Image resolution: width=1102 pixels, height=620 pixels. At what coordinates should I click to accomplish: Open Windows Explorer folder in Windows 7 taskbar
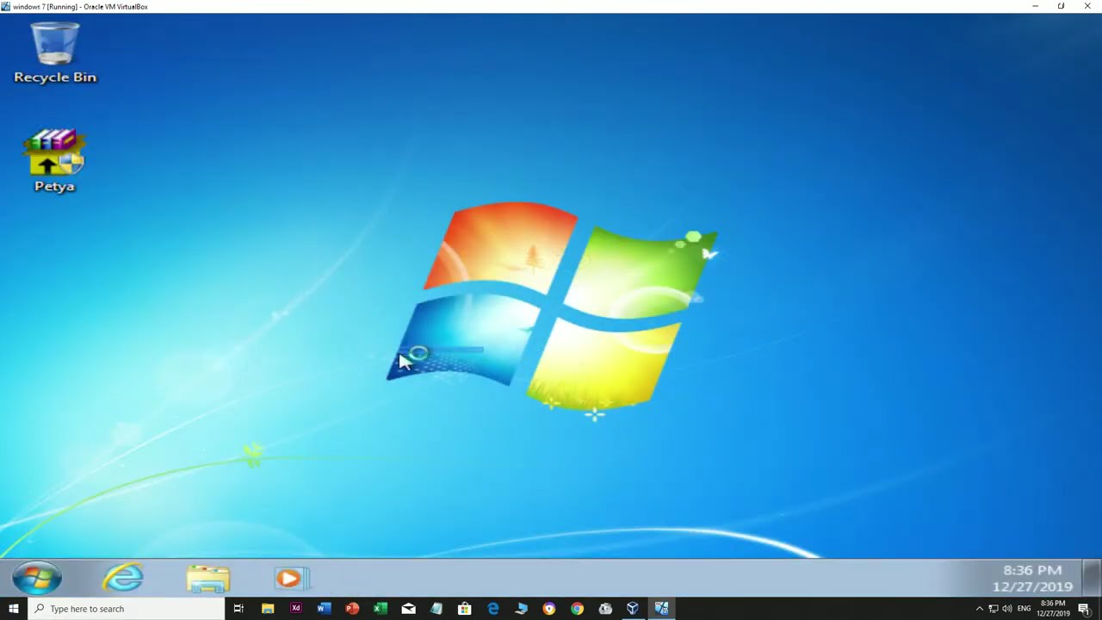point(207,579)
